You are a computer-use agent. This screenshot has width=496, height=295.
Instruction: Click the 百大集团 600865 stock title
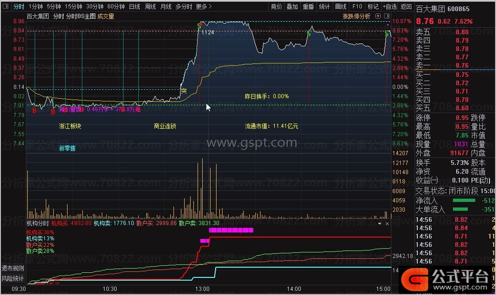point(442,9)
